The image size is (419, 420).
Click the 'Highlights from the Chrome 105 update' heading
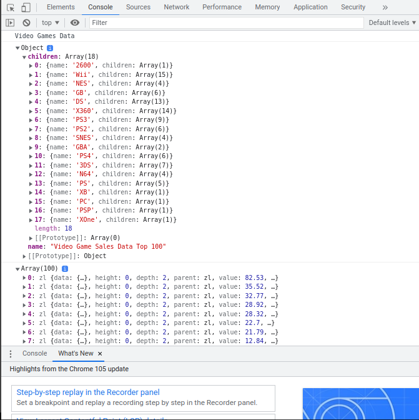(x=69, y=369)
